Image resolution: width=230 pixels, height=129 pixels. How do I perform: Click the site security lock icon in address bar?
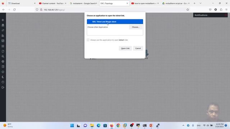point(41,10)
